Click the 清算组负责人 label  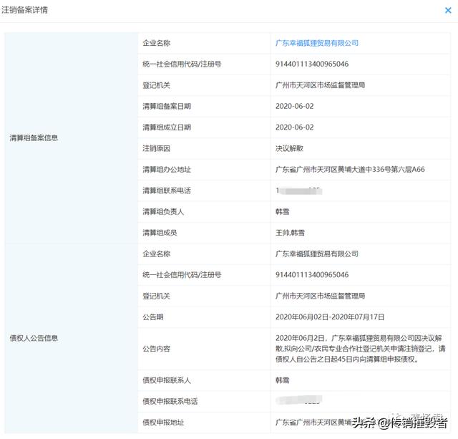click(163, 211)
